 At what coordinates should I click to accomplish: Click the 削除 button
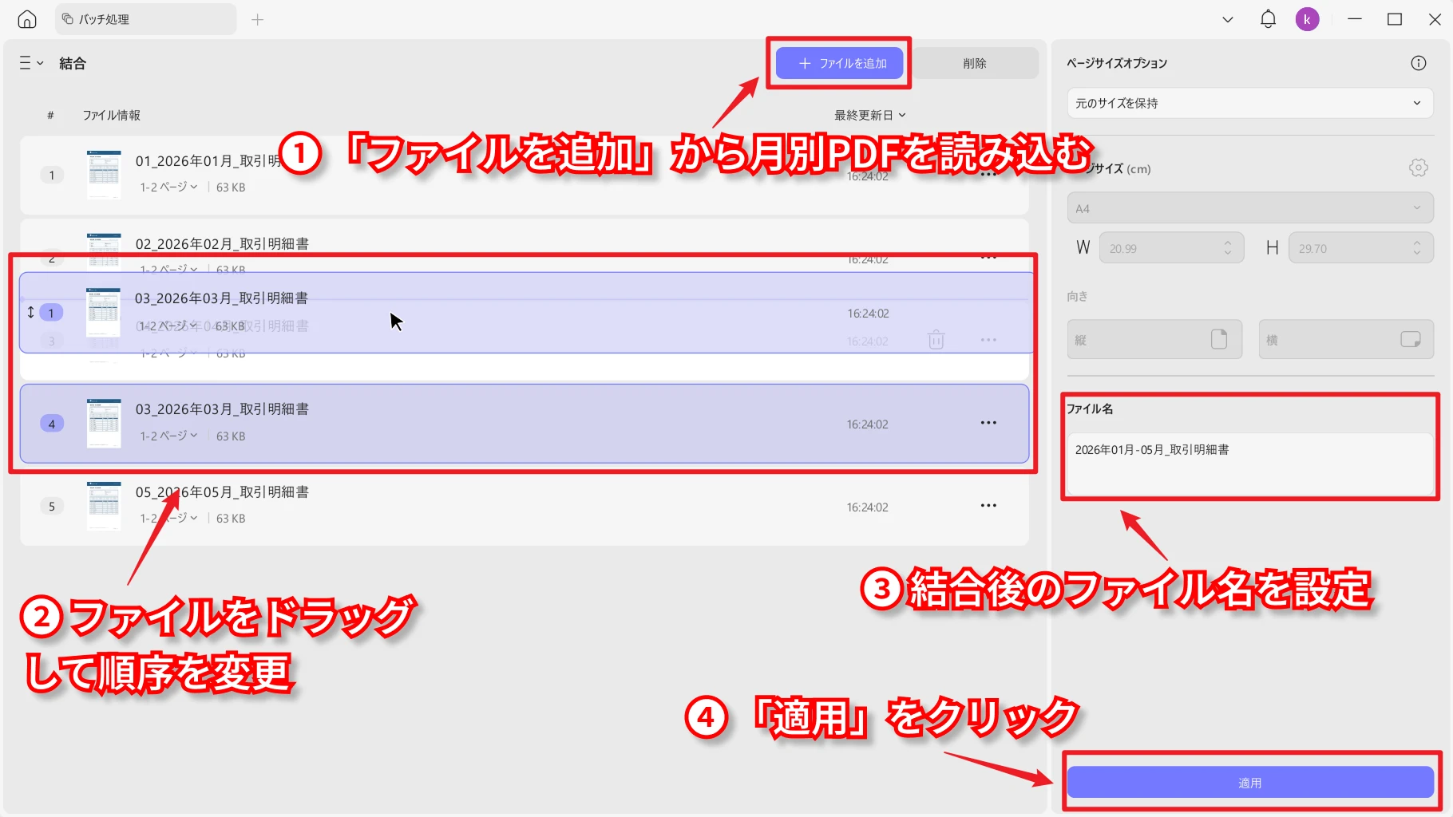tap(975, 63)
